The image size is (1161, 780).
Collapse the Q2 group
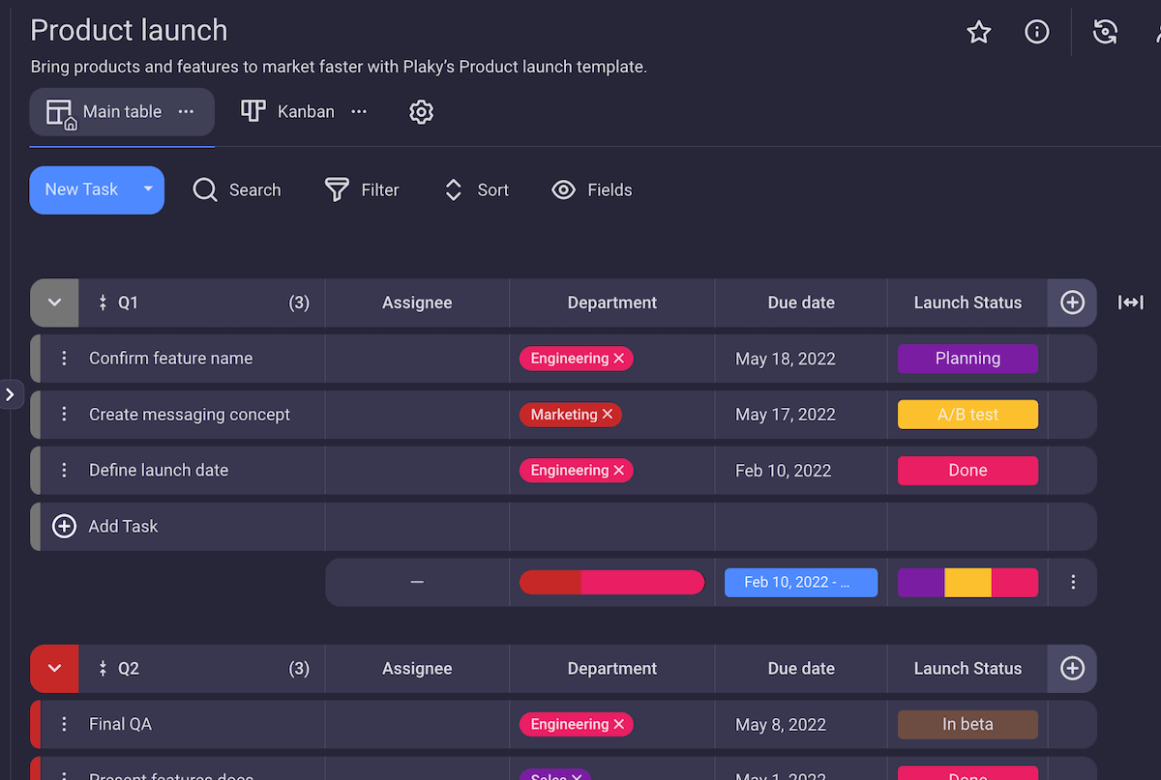pyautogui.click(x=54, y=669)
